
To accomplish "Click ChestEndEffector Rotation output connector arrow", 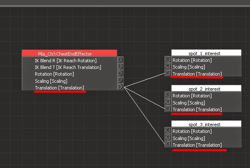I will pos(120,73).
